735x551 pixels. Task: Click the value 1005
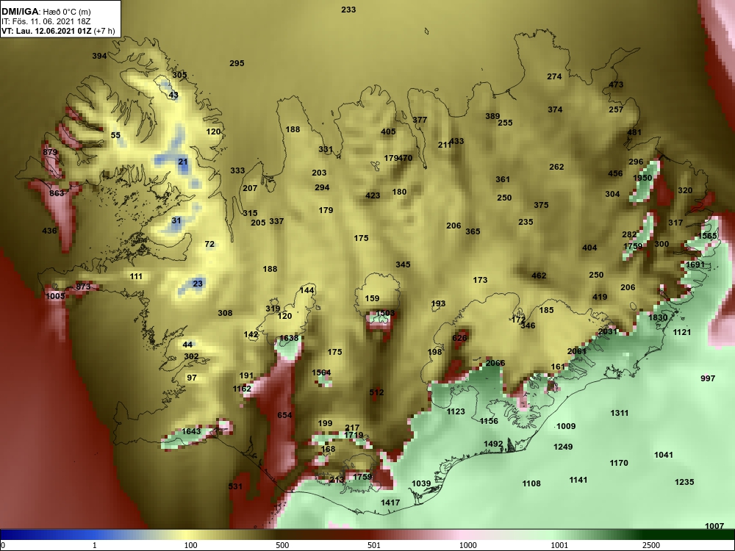55,296
